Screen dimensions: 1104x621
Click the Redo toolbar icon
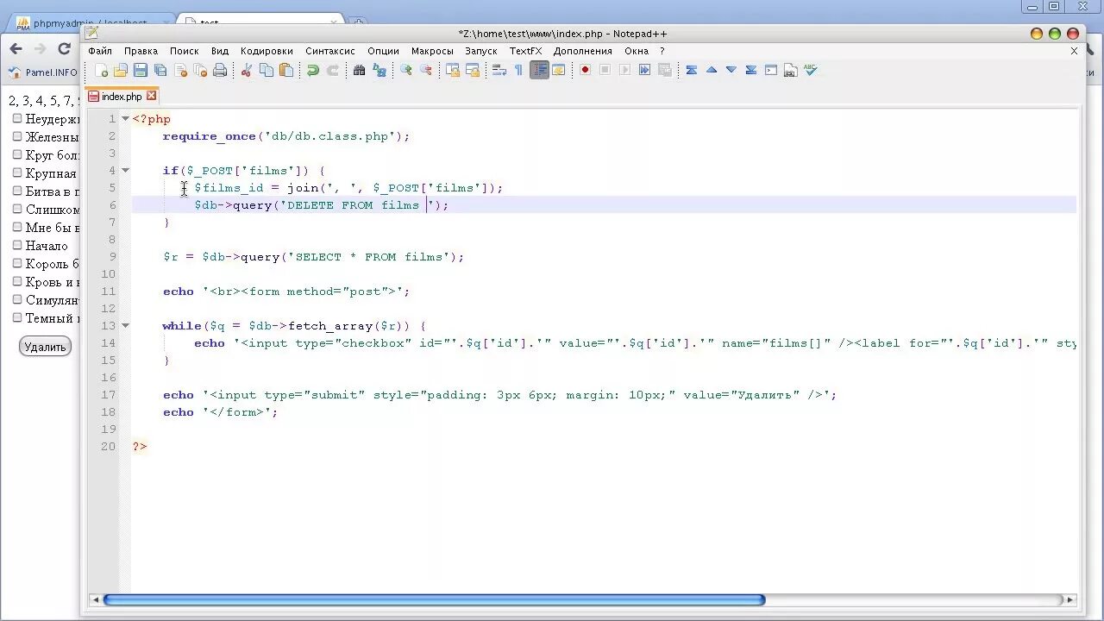(332, 71)
